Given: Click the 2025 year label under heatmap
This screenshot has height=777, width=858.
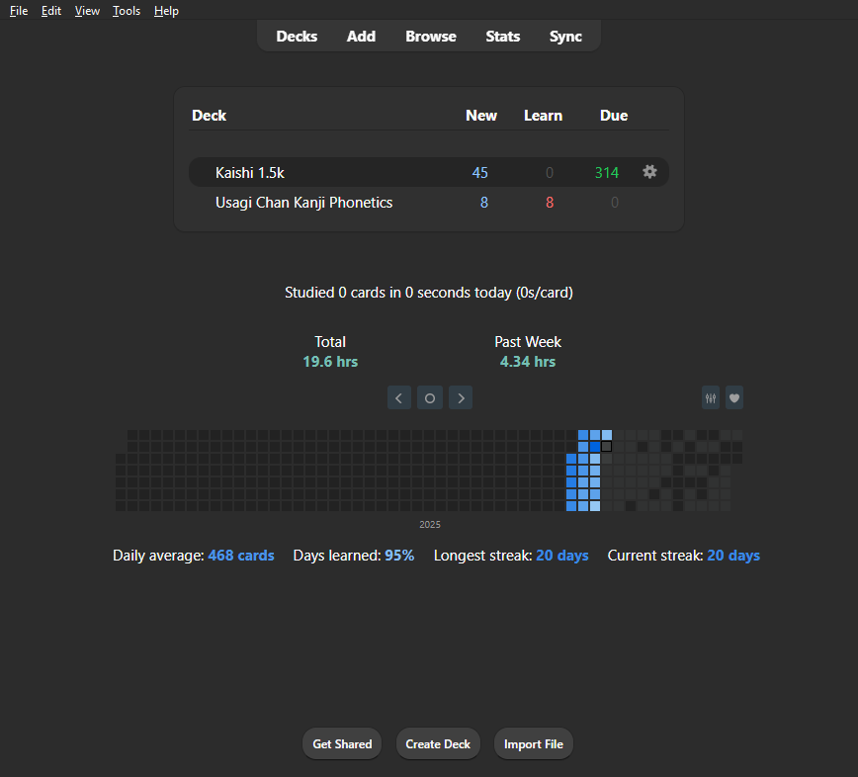Looking at the screenshot, I should point(430,524).
